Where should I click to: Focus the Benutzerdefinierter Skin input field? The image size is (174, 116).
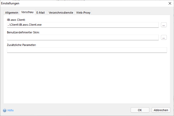point(83,37)
